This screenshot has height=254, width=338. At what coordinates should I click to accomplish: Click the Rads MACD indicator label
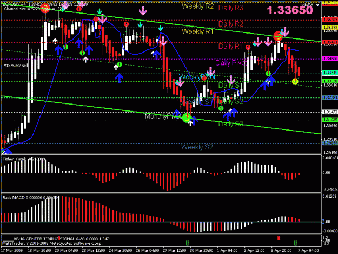point(31,198)
